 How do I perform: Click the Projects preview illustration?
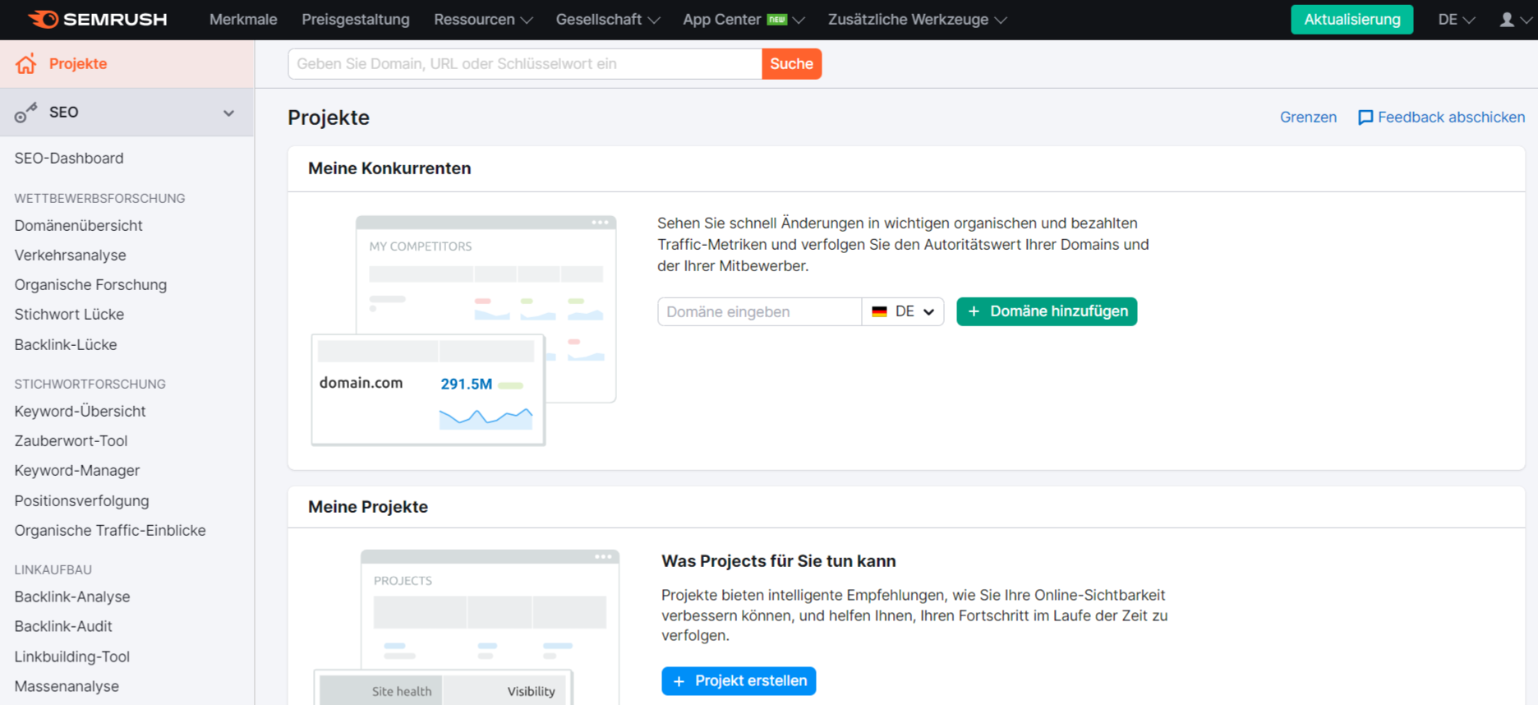pyautogui.click(x=467, y=627)
